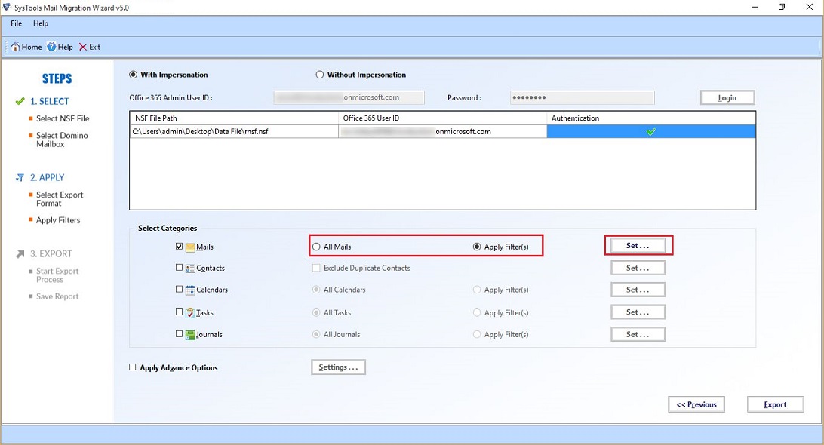This screenshot has height=445, width=824.
Task: Tick the Tasks category checkbox
Action: [179, 311]
